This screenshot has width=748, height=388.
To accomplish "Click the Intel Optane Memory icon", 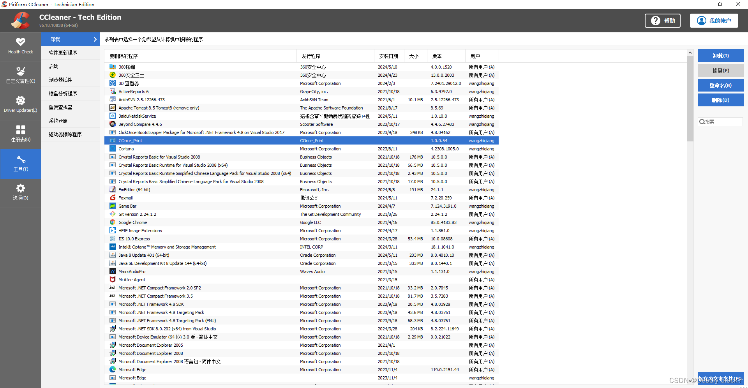I will pyautogui.click(x=113, y=247).
